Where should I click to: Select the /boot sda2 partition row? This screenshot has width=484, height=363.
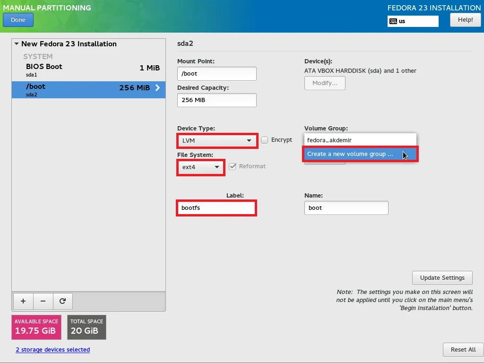88,90
